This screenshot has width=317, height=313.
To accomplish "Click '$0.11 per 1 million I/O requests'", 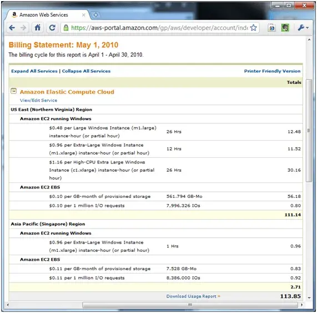I will pos(87,278).
